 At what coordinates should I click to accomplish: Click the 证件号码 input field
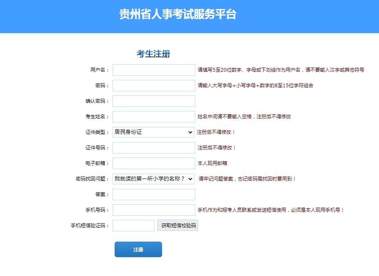pos(154,148)
